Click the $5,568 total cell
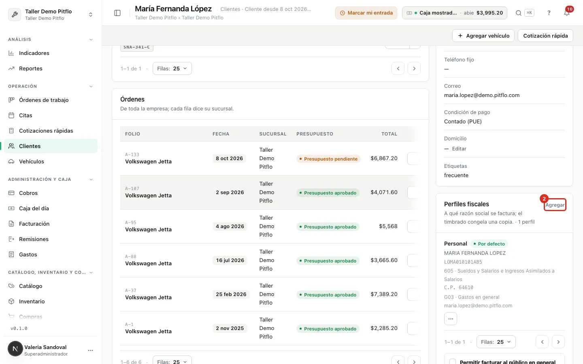The width and height of the screenshot is (583, 364). point(388,226)
